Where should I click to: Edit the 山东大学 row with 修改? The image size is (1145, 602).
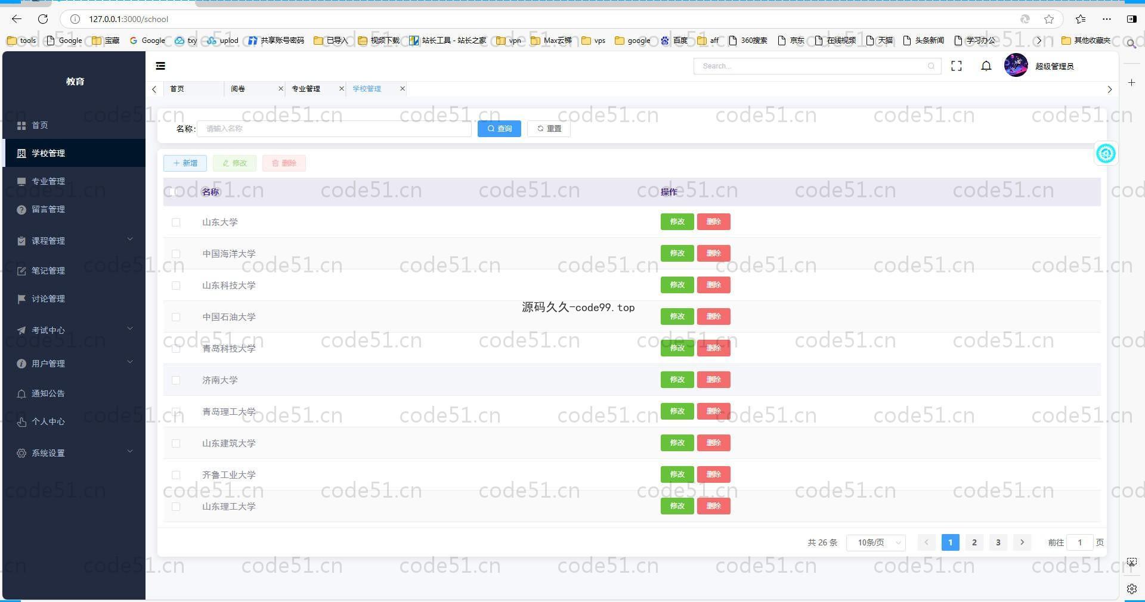click(677, 222)
